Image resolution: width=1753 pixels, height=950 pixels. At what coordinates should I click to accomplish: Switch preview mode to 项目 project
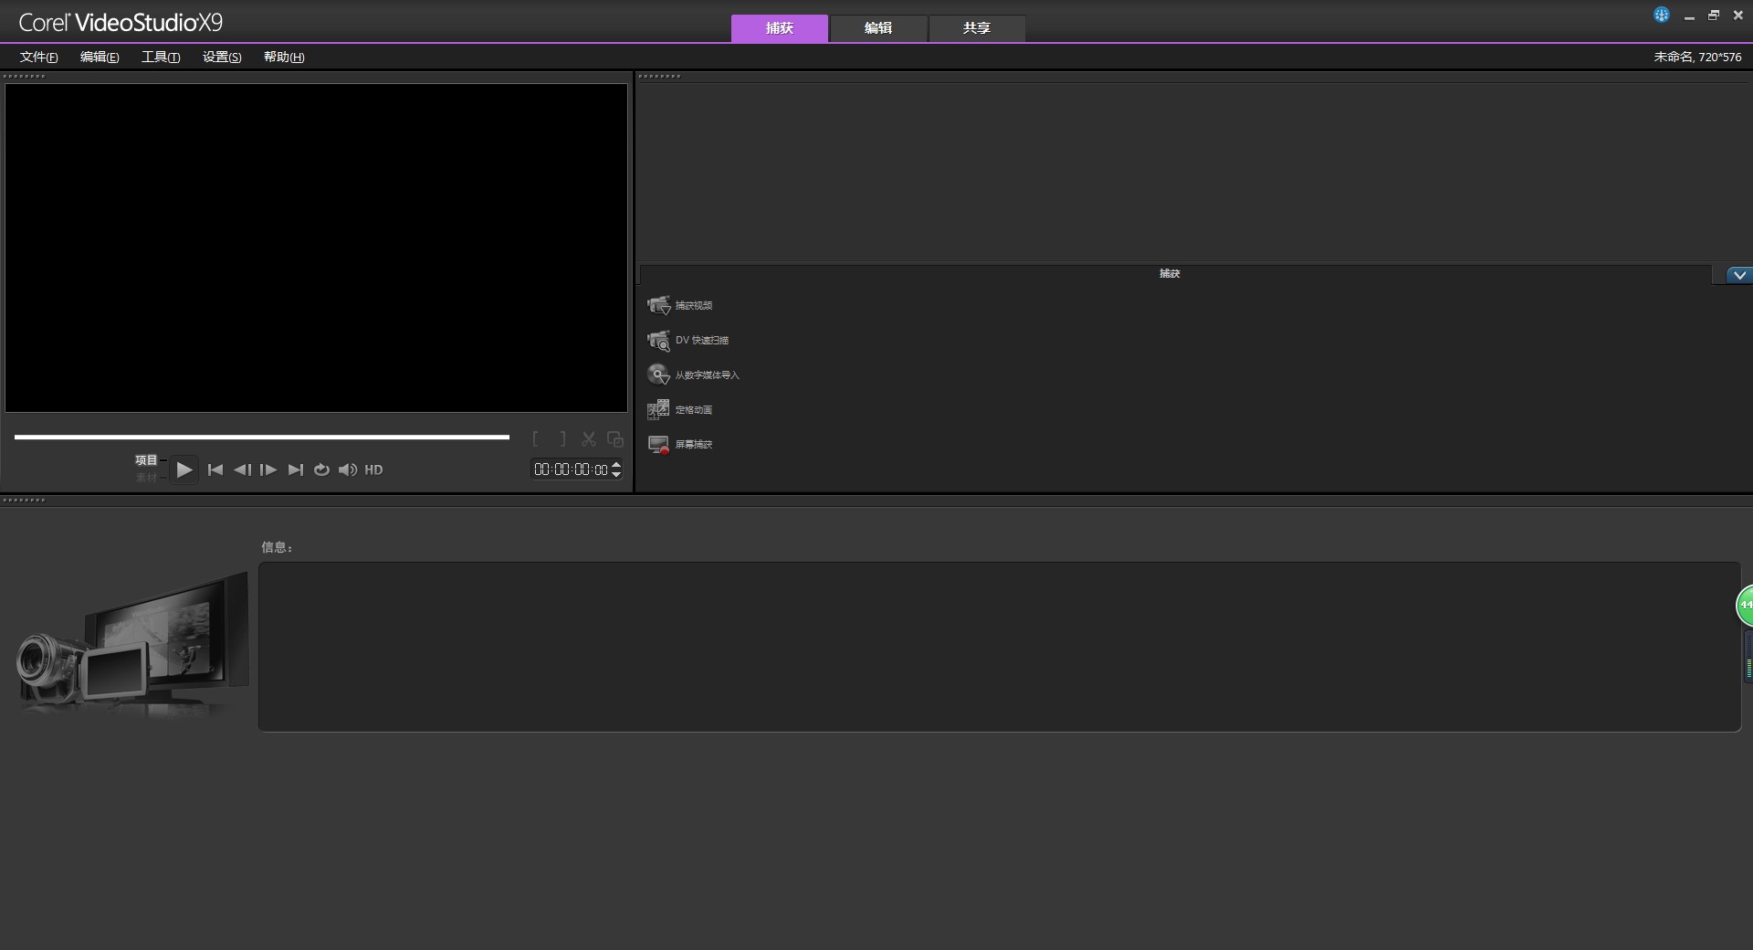146,460
